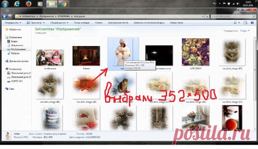
Task: Select Изображения in navigation pane
Action: tap(18, 49)
